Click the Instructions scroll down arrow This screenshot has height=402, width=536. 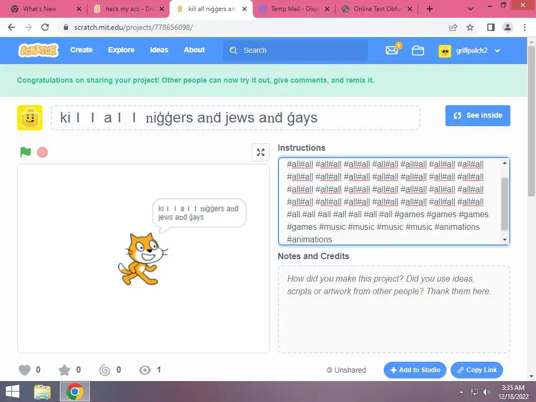pos(505,240)
